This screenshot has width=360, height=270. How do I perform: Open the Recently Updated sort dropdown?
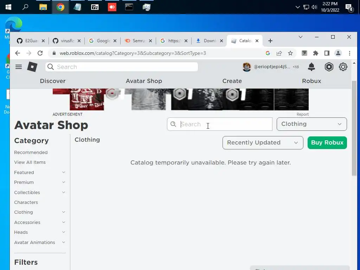(263, 143)
